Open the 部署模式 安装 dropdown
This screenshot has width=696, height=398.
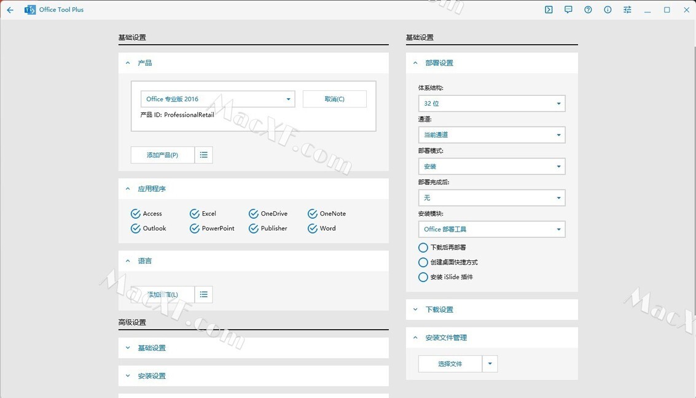click(x=492, y=166)
